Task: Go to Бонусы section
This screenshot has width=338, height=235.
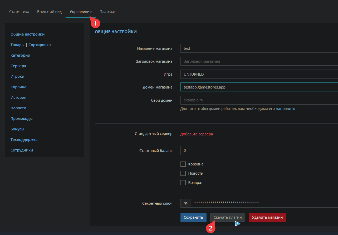Action: [17, 129]
